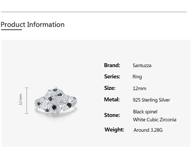Image resolution: width=192 pixels, height=161 pixels.
Task: Click the vertical measurement bracket line
Action: pos(27,100)
